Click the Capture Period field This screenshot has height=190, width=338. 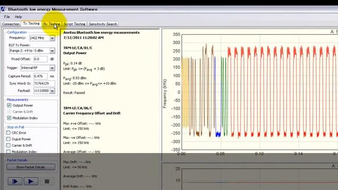coord(40,76)
